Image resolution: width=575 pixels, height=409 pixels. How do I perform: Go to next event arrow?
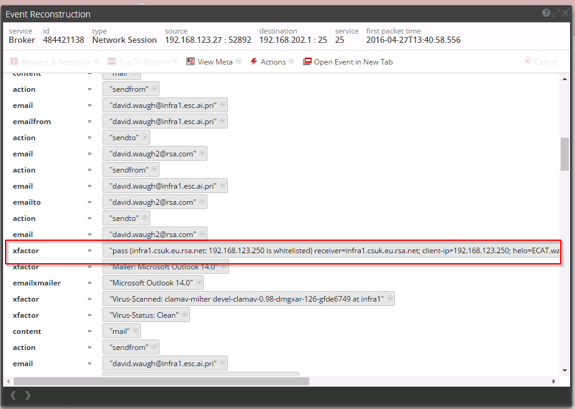(x=27, y=395)
